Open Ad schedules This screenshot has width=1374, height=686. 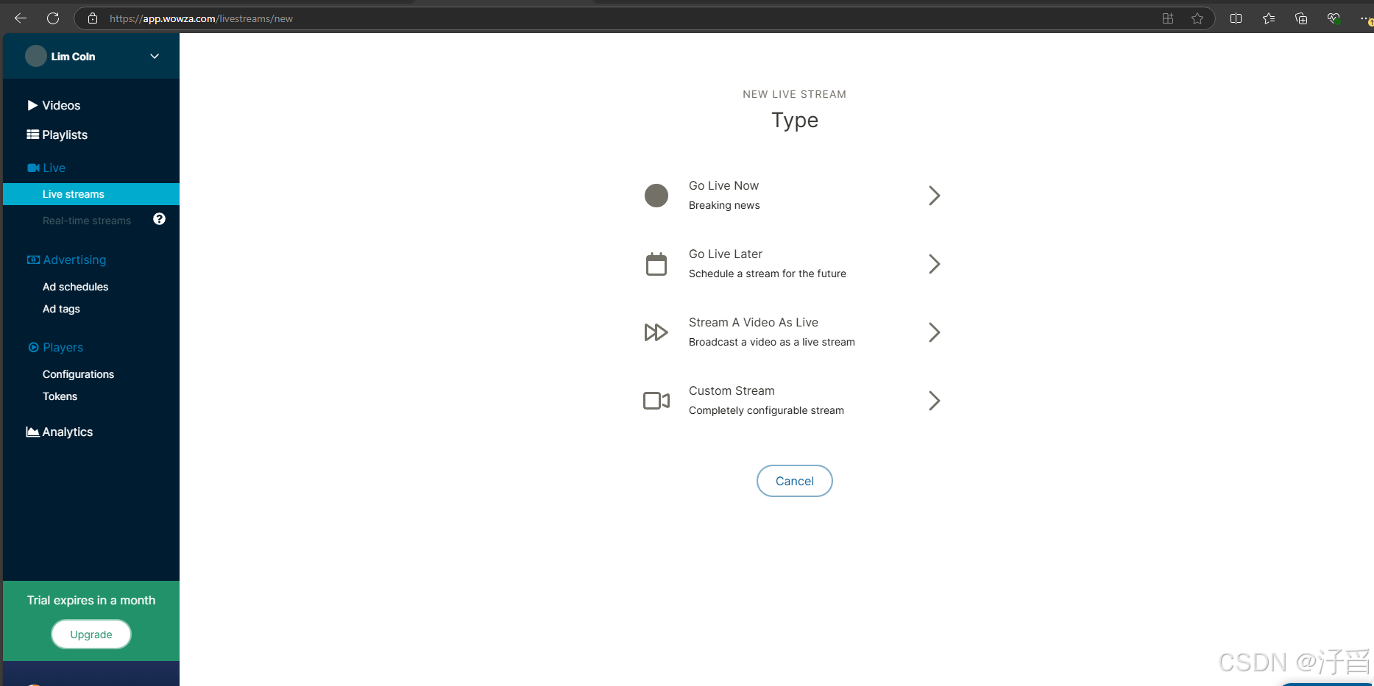click(75, 287)
